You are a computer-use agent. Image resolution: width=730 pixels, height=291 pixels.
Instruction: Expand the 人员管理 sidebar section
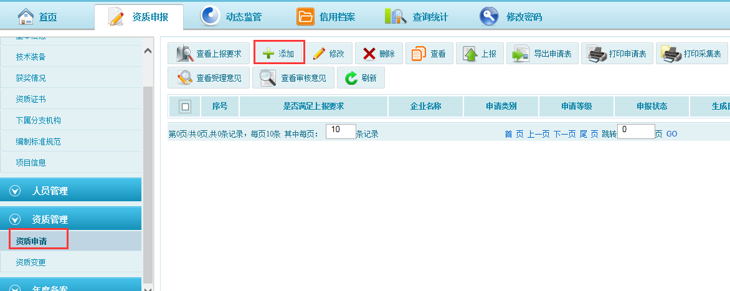[x=15, y=191]
